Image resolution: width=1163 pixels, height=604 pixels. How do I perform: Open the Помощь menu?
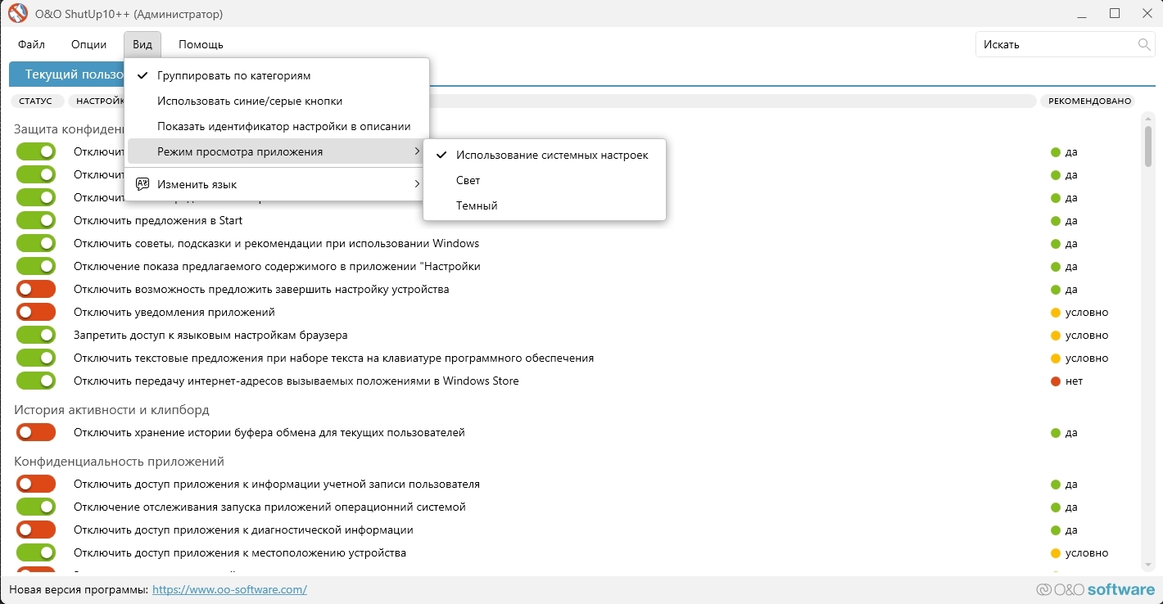tap(201, 44)
